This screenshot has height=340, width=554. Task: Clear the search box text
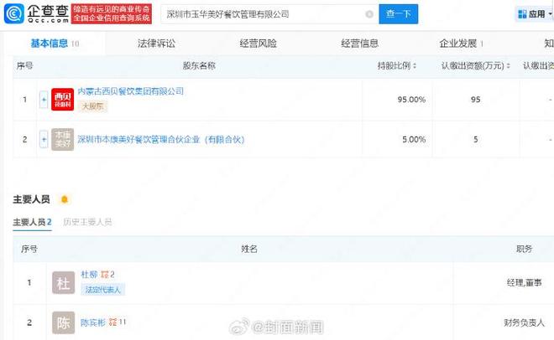click(x=369, y=14)
